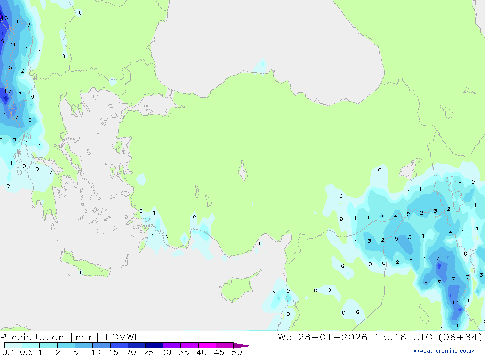Click the '45' legend scale label
Screen dimensions: 485x355
(x=219, y=352)
